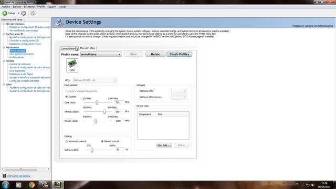Click the GeForce GPU fan slider thumb
The image size is (336, 189).
tap(92, 150)
